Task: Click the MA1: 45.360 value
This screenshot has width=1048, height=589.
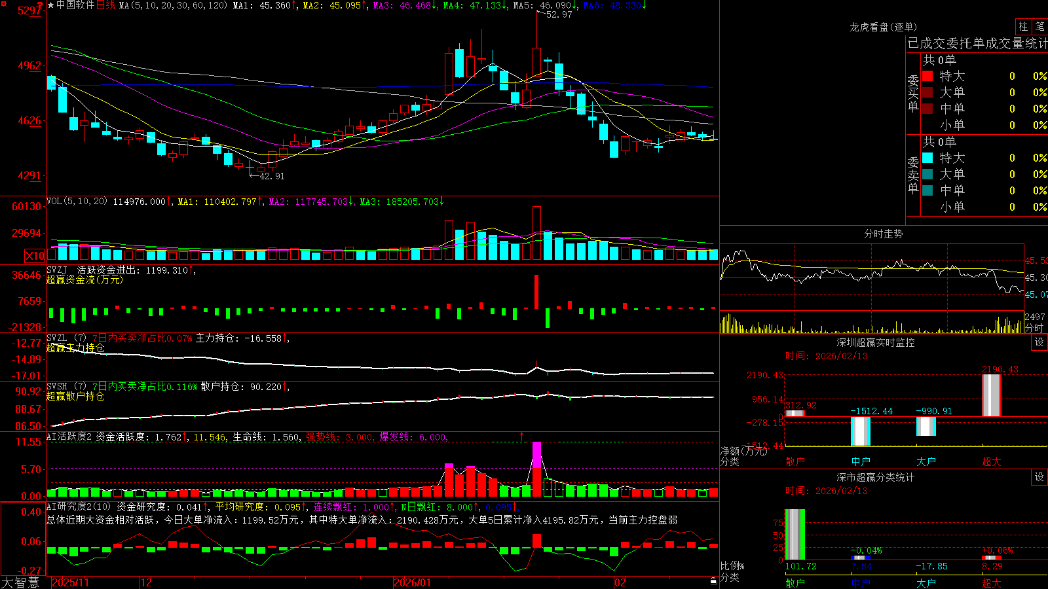Action: 261,5
